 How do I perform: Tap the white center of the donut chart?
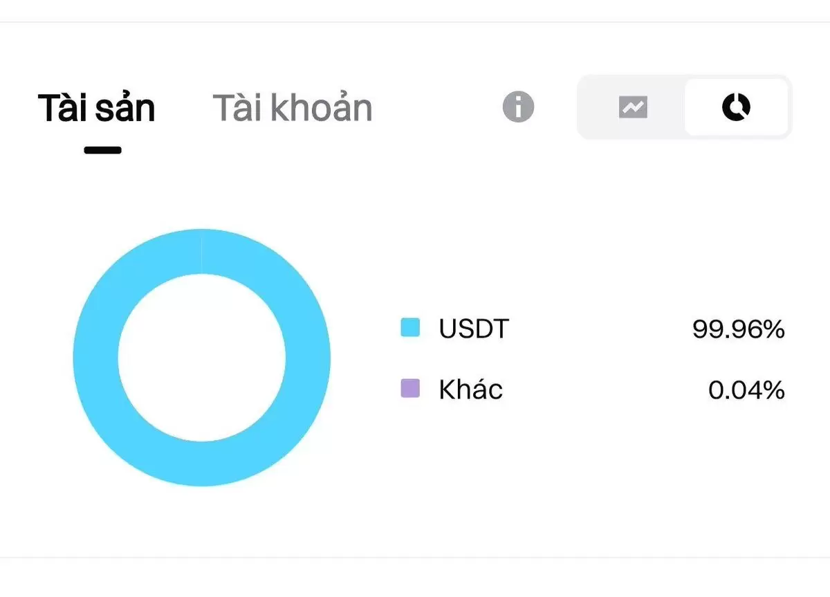(202, 358)
